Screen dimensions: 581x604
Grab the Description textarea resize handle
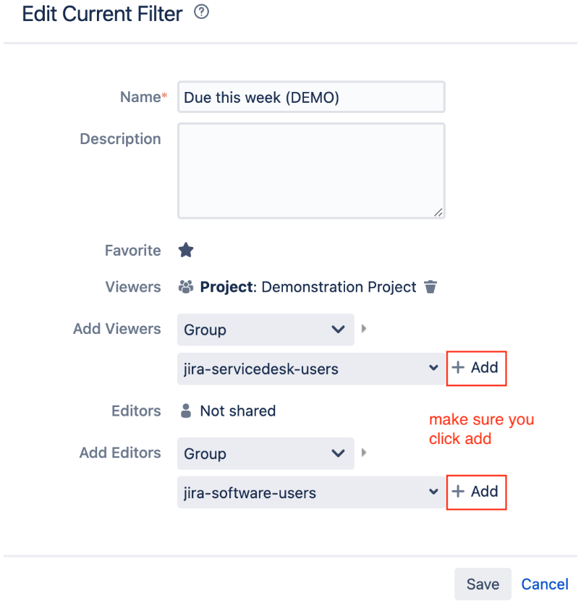click(x=438, y=212)
